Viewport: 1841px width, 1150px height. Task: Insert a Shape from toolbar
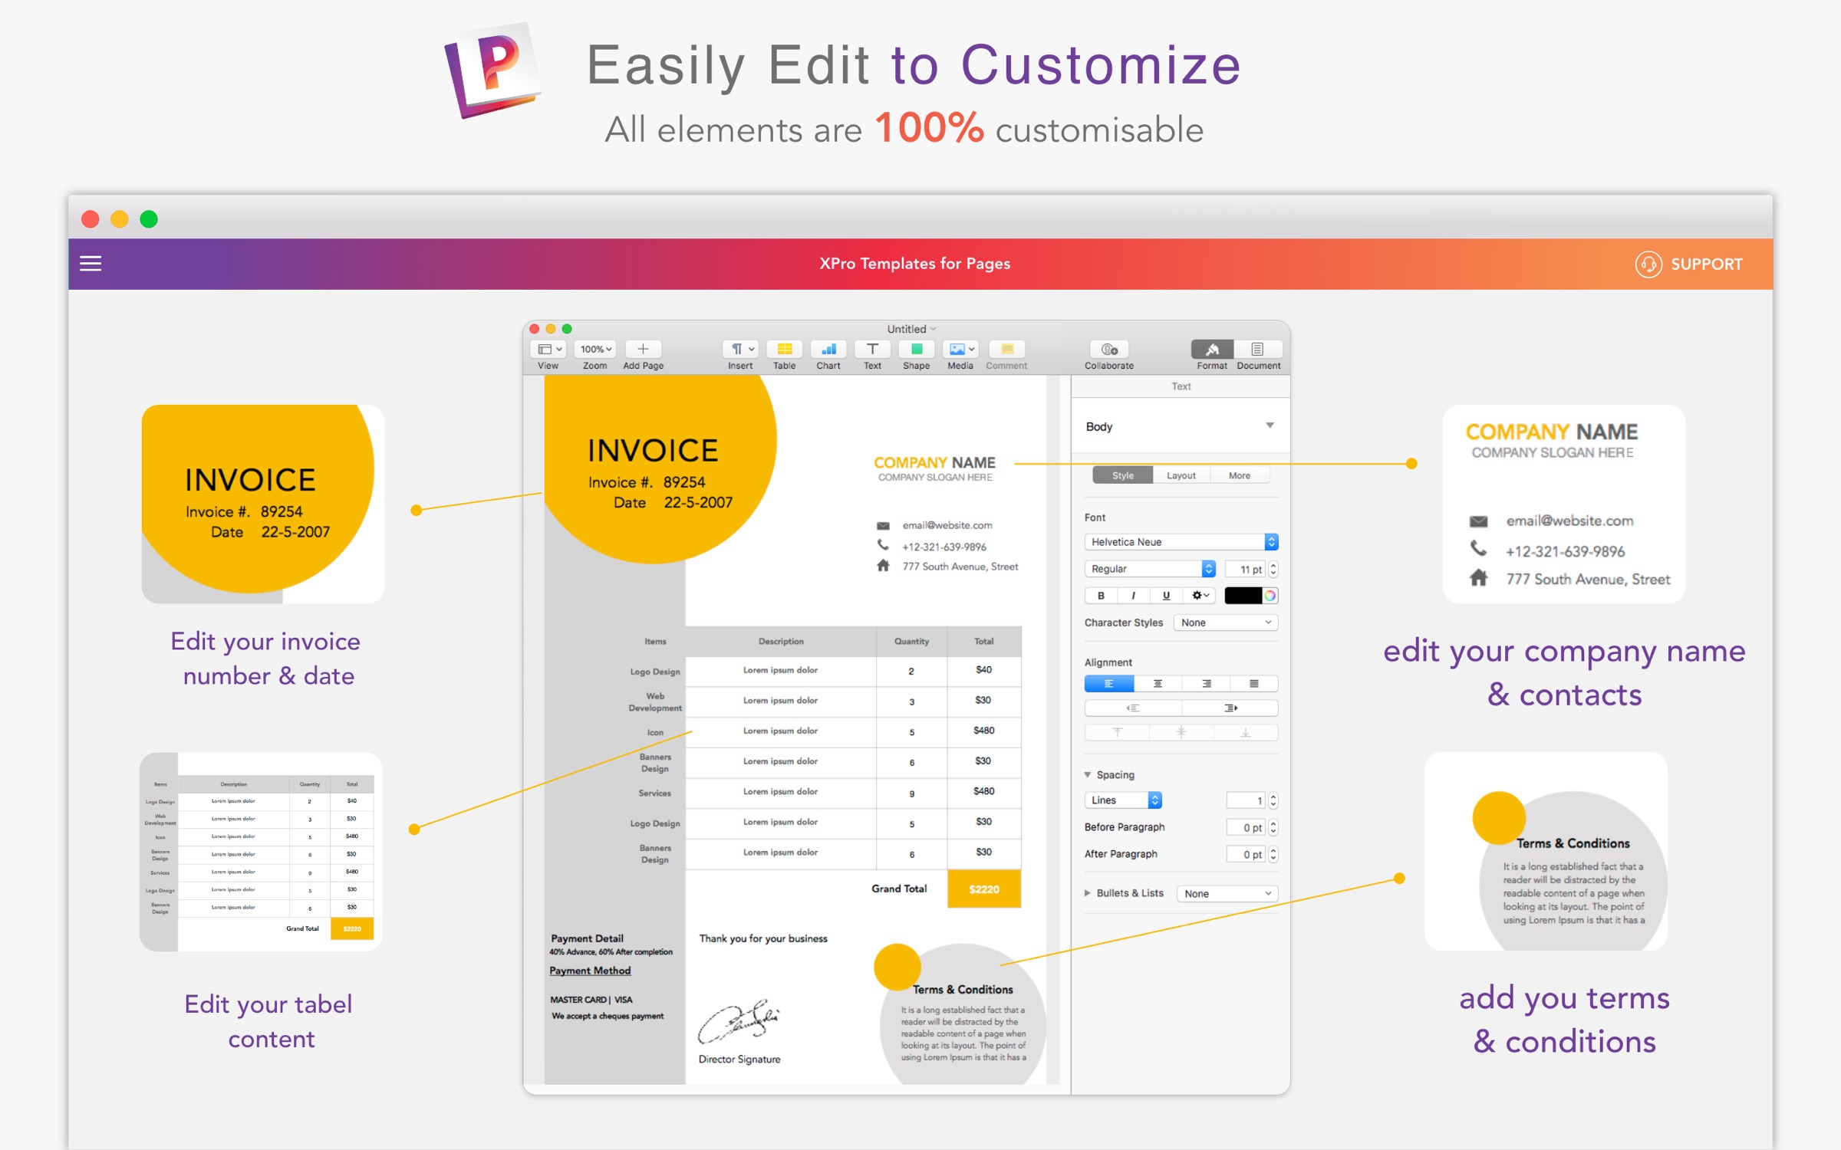pos(916,350)
